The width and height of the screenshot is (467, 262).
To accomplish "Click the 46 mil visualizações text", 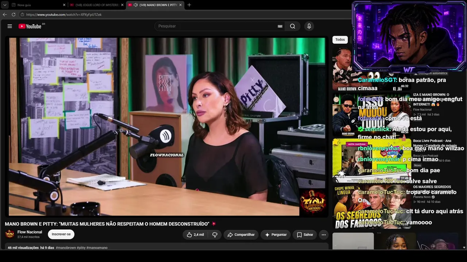I will [x=23, y=248].
